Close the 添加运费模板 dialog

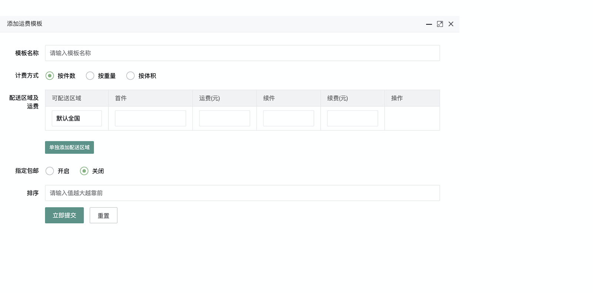[x=451, y=24]
